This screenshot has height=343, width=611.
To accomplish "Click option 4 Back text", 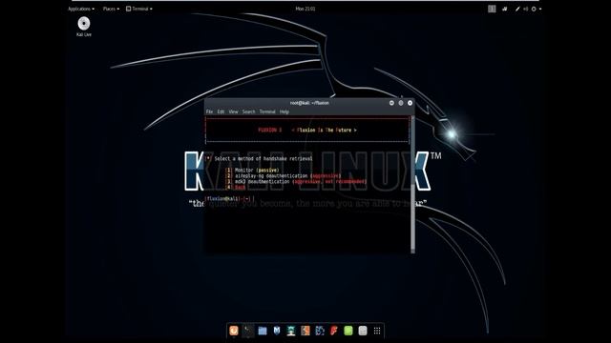I will pos(240,188).
